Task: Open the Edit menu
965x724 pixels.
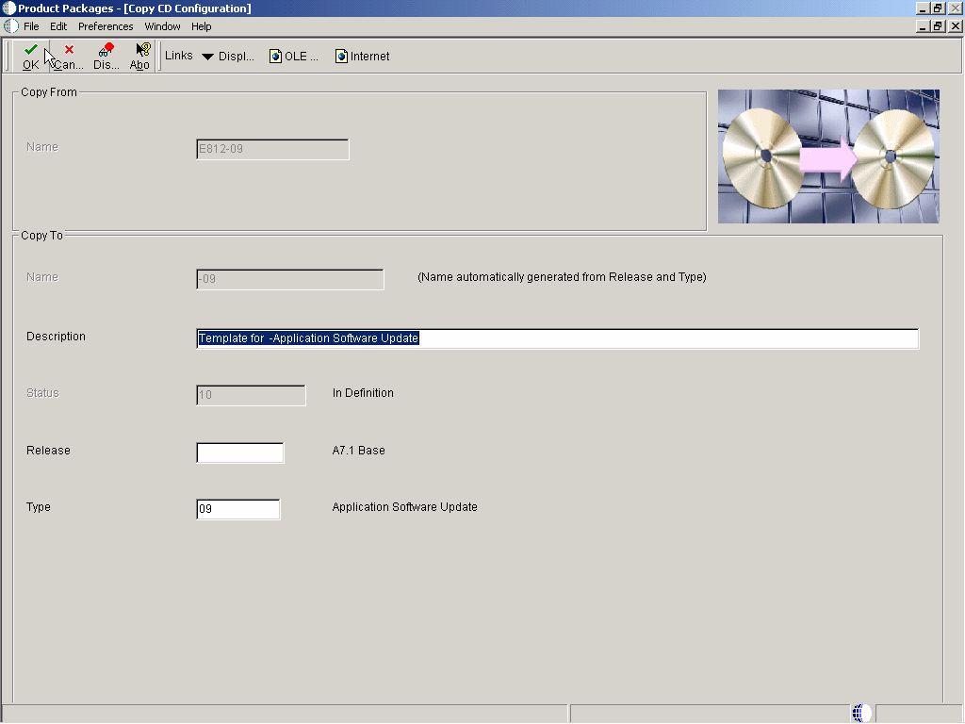Action: (58, 26)
